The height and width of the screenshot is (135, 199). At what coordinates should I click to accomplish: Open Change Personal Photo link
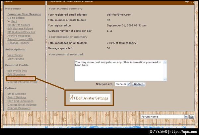[x=22, y=82]
